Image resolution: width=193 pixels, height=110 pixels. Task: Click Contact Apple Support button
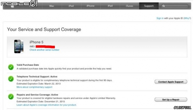[x=171, y=82]
